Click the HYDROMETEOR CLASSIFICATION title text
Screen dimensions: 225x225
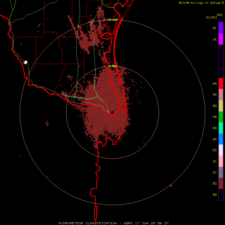click(88, 223)
